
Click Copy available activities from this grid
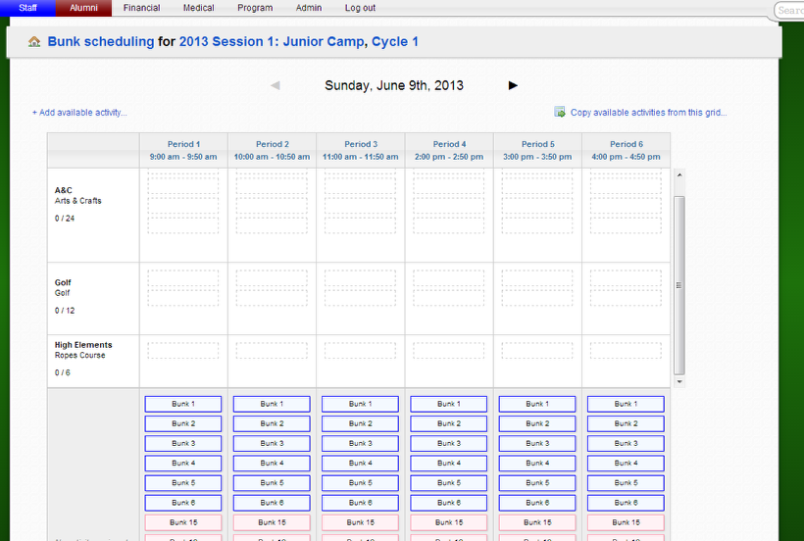(x=648, y=113)
